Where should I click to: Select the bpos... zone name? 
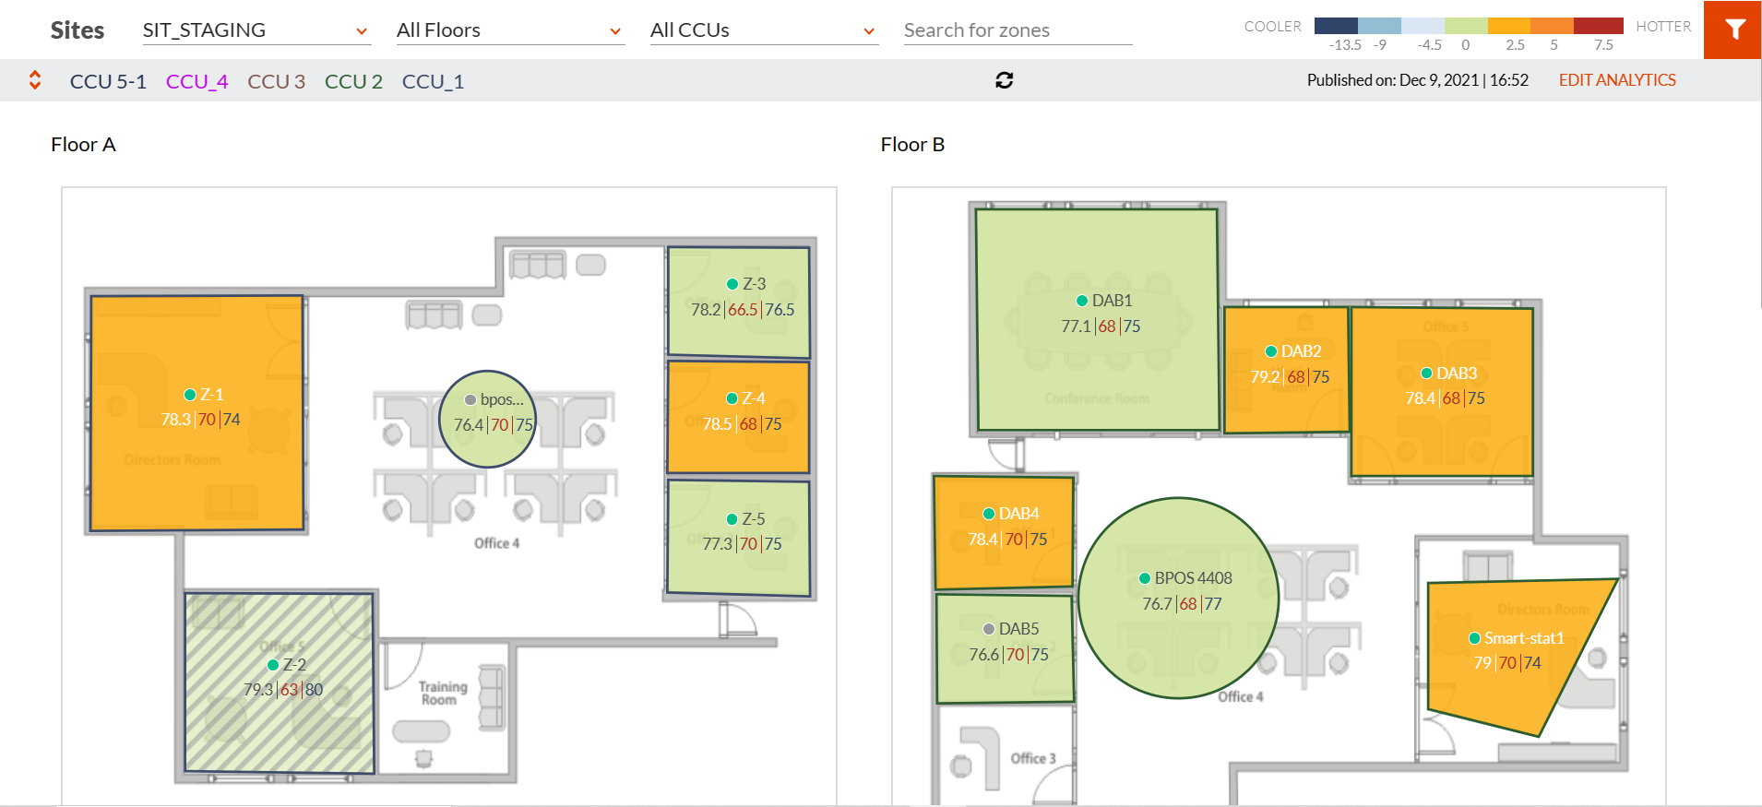[x=502, y=399]
